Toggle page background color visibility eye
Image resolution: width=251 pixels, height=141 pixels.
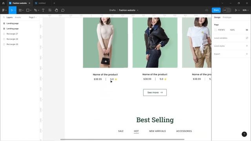point(247,30)
